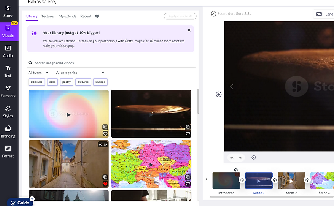This screenshot has width=334, height=206.
Task: Open the Text sidebar section
Action: [8, 72]
